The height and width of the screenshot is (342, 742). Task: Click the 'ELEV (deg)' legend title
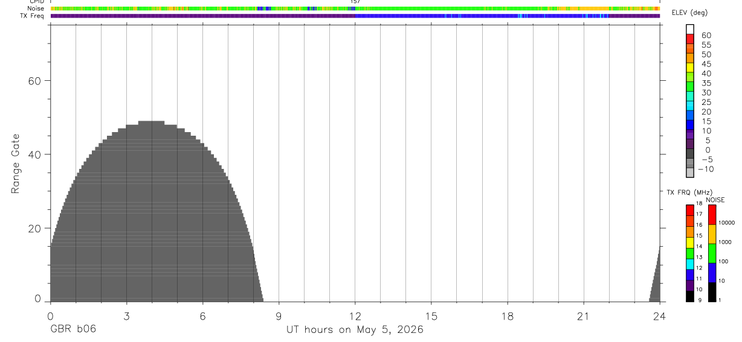689,13
